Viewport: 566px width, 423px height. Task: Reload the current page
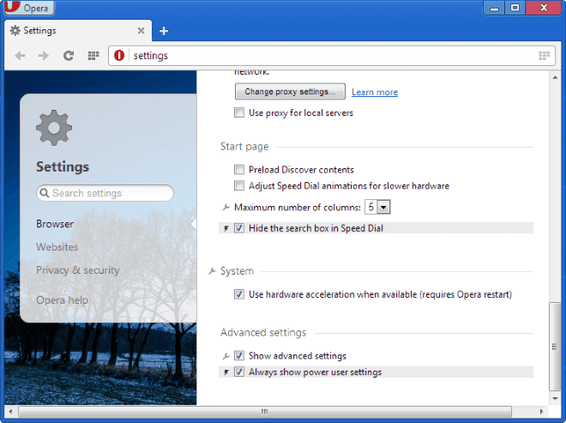coord(69,56)
